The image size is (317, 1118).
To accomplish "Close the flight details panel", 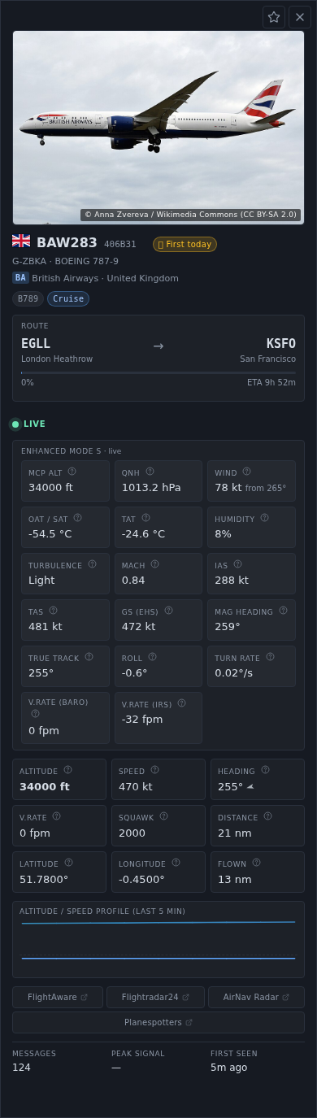I will [x=300, y=17].
